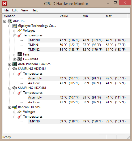132x141 pixels.
Task: Expand the AMD Phenom II X4 B25 node
Action: 10,64
